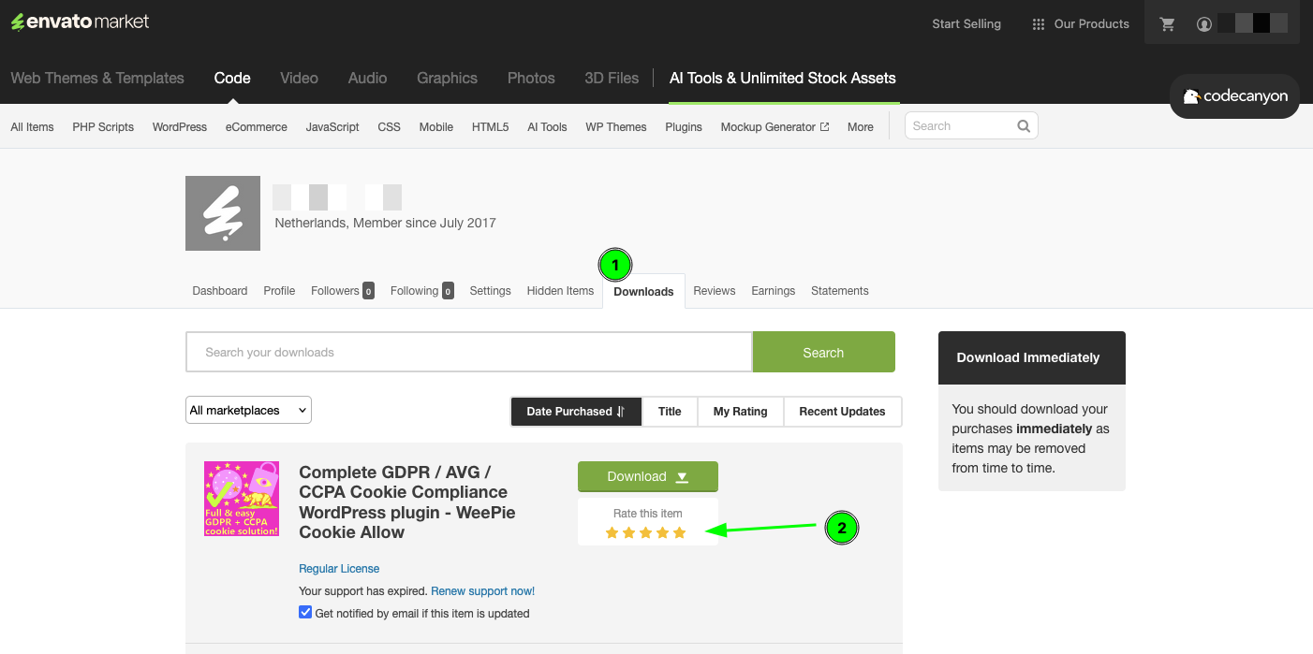This screenshot has width=1313, height=654.
Task: Click the search magnifier icon
Action: click(x=1023, y=125)
